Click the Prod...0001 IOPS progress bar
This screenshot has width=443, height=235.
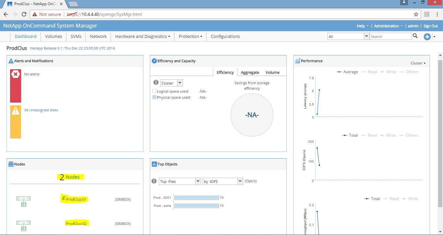tap(196, 197)
